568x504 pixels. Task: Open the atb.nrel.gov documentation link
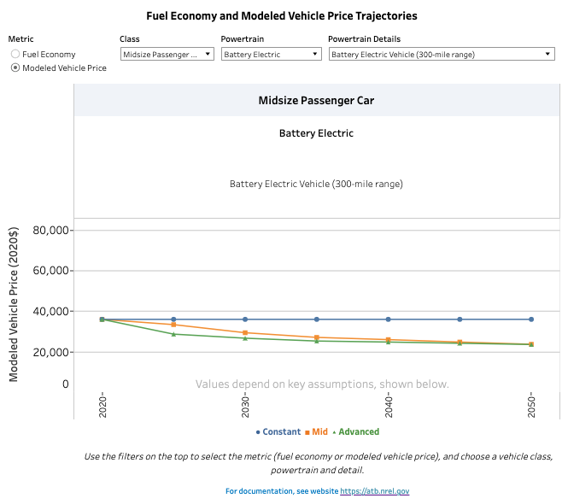[376, 491]
